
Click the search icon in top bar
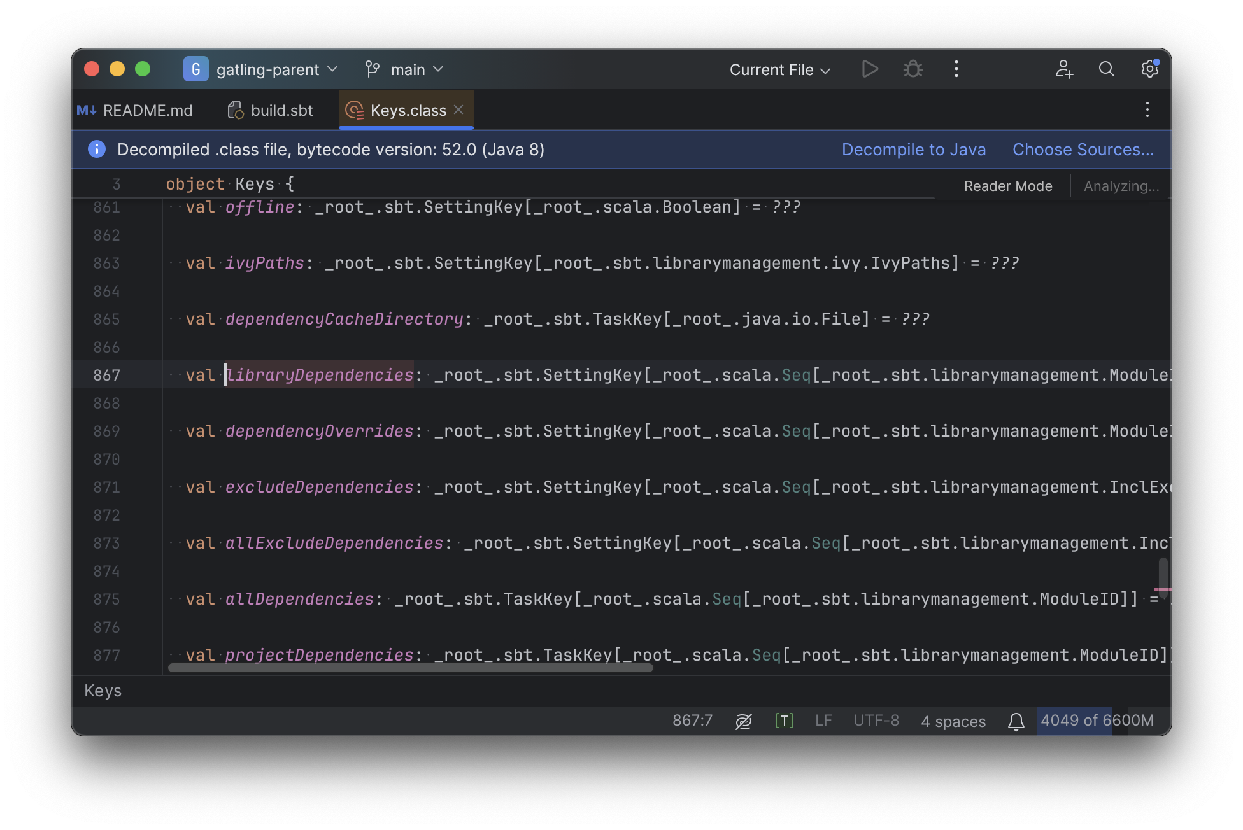[1107, 69]
